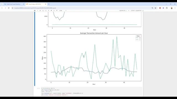Image resolution: width=177 pixels, height=99 pixels.
Task: Bookmark this page with the star icon
Action: [x=155, y=8]
